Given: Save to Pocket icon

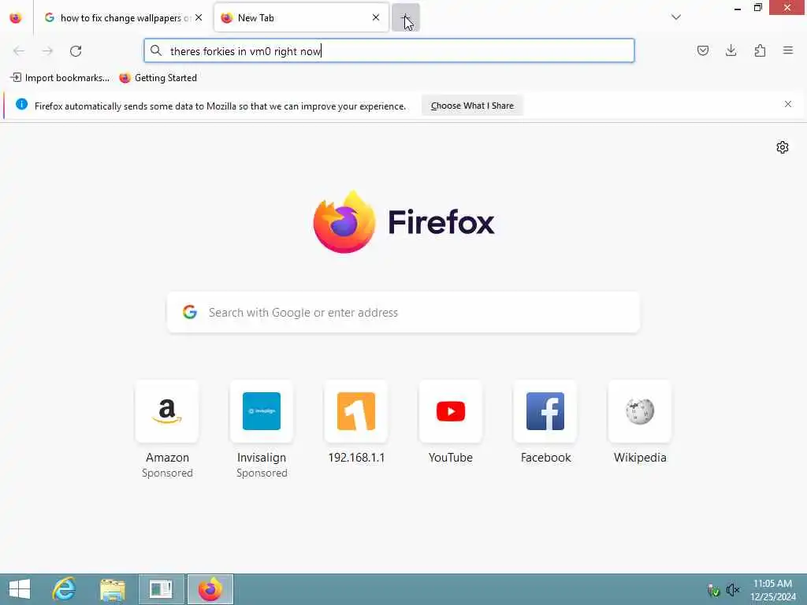Looking at the screenshot, I should pos(702,50).
